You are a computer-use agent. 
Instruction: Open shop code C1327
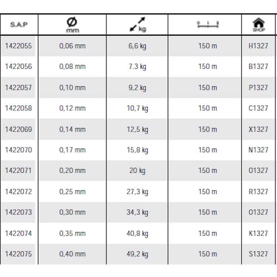point(258,108)
